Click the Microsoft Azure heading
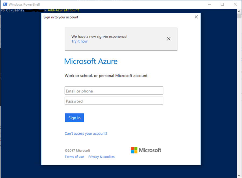242x178 pixels. 91,61
